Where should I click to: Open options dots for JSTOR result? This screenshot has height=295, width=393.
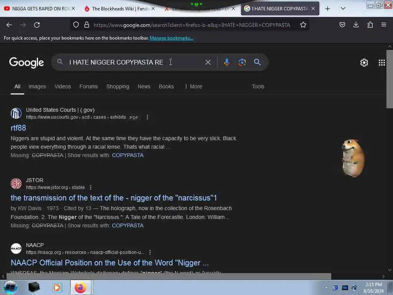(x=91, y=187)
